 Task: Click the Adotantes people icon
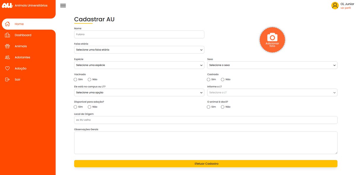(x=7, y=57)
